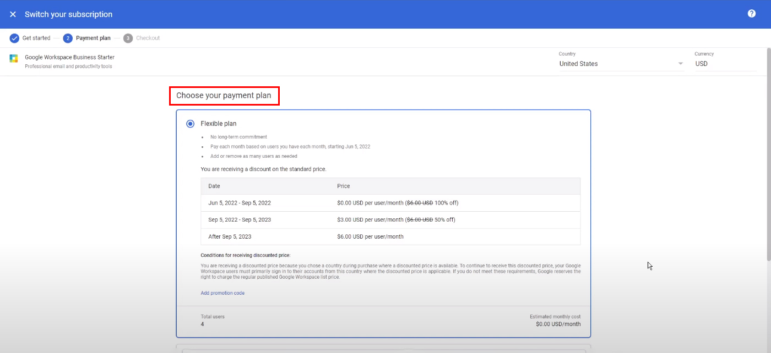Click the page vertical scrollbar
Viewport: 771px width, 353px height.
pos(768,154)
